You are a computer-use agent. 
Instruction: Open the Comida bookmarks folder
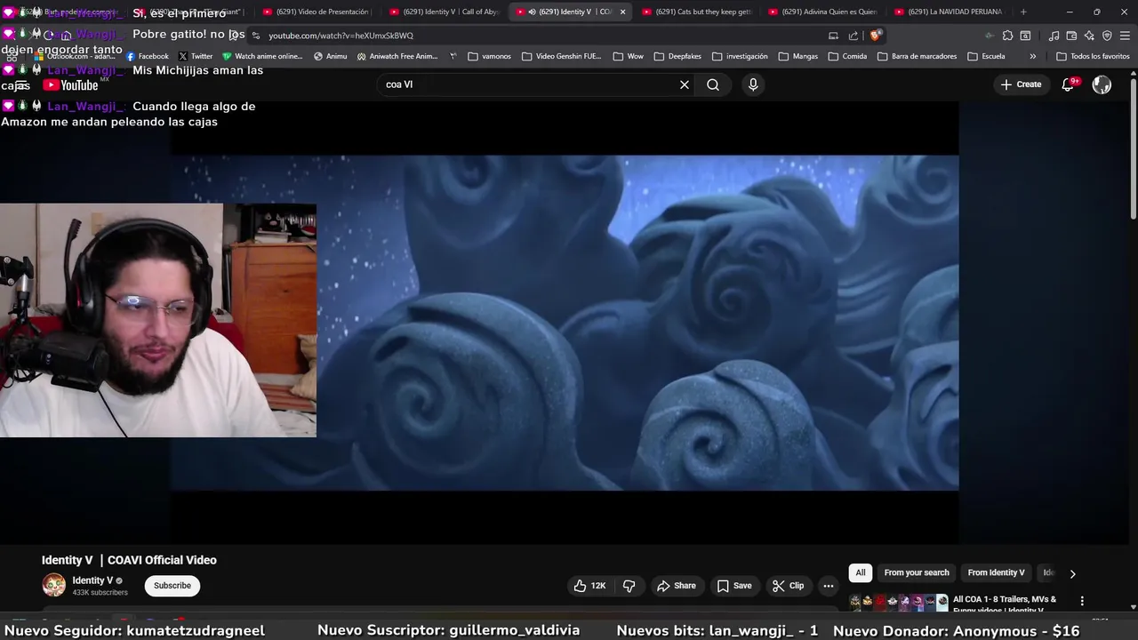point(847,56)
